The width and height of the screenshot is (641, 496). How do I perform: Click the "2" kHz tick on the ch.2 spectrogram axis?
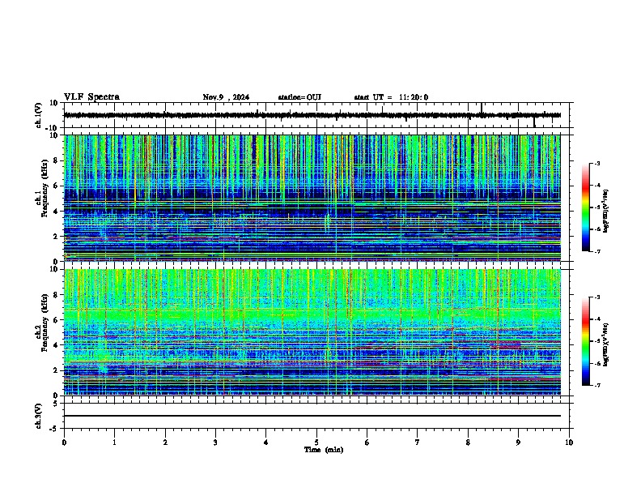(x=57, y=370)
